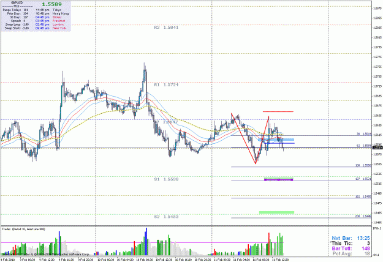This screenshot has width=383, height=262.
Task: Click the Nxt Bar 13:25 countdown
Action: 351,238
